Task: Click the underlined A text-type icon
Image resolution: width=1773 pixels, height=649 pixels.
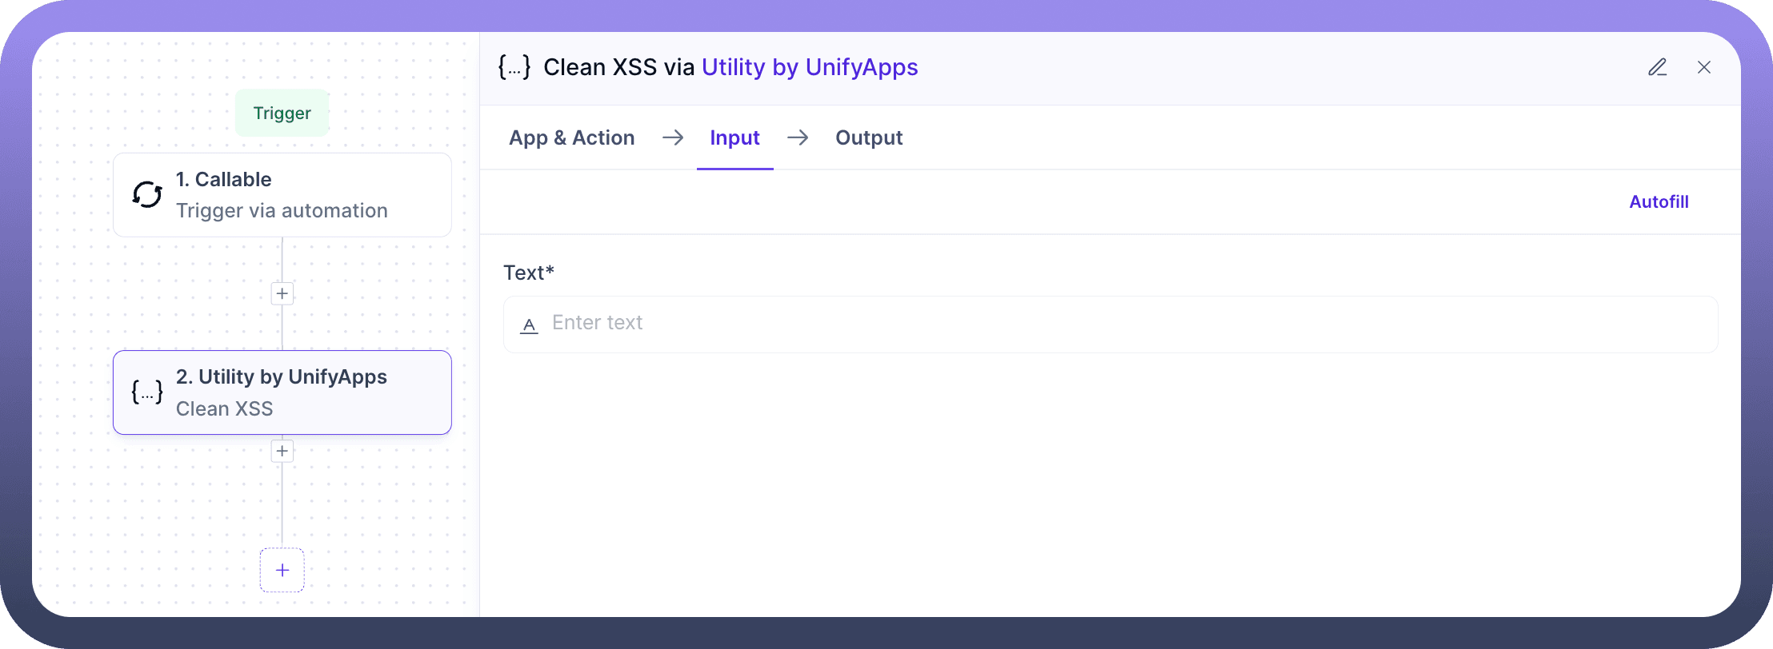Action: (x=529, y=324)
